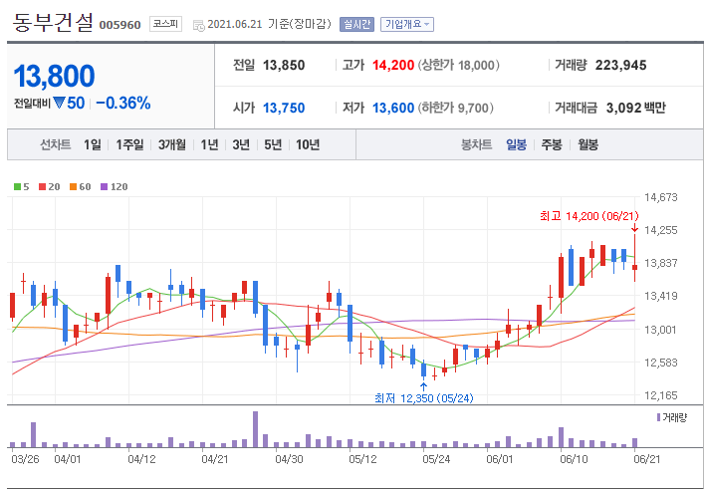Screen dimensions: 704x489
Task: Click the 14,673 price axis label
Action: (661, 197)
